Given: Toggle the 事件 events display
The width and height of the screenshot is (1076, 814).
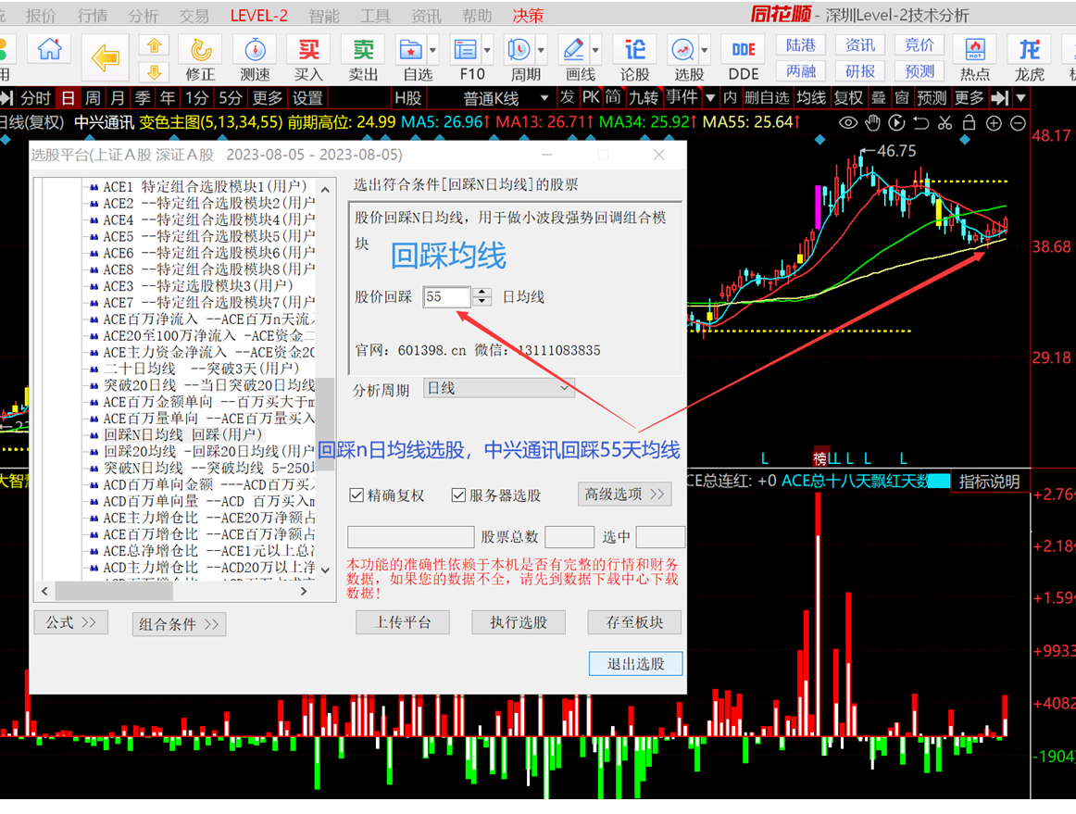Looking at the screenshot, I should (682, 98).
